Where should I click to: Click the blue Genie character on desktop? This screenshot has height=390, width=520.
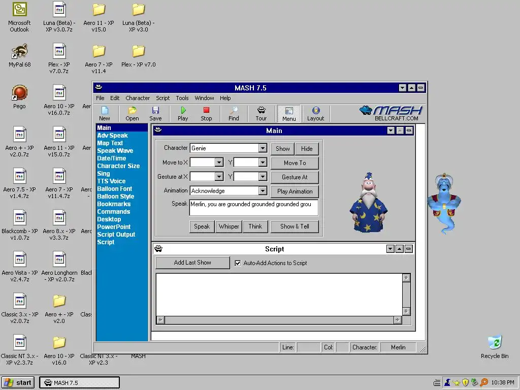click(444, 203)
